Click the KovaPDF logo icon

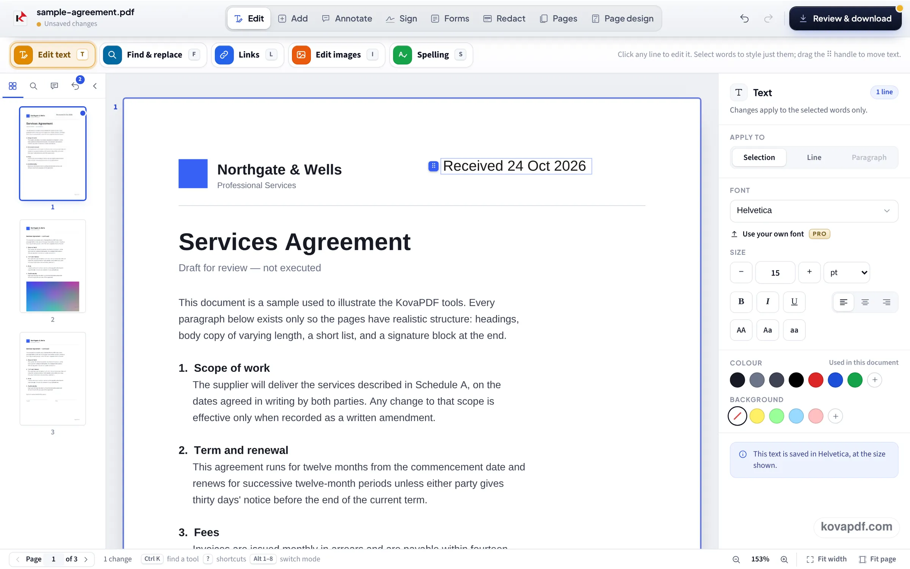click(x=20, y=18)
